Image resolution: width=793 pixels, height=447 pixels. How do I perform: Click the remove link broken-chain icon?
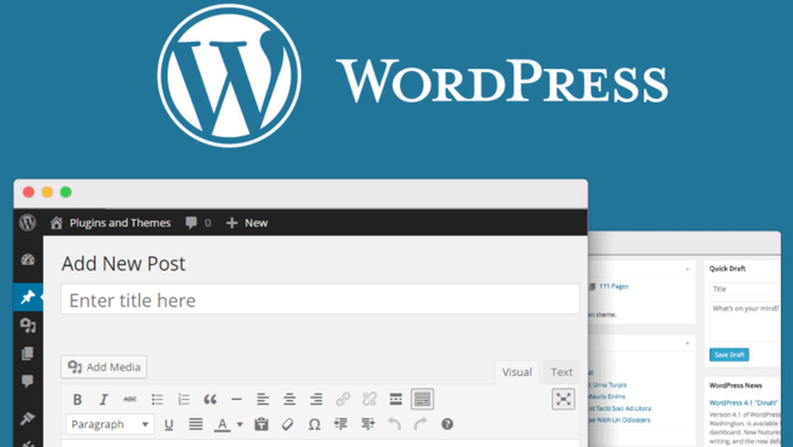369,399
